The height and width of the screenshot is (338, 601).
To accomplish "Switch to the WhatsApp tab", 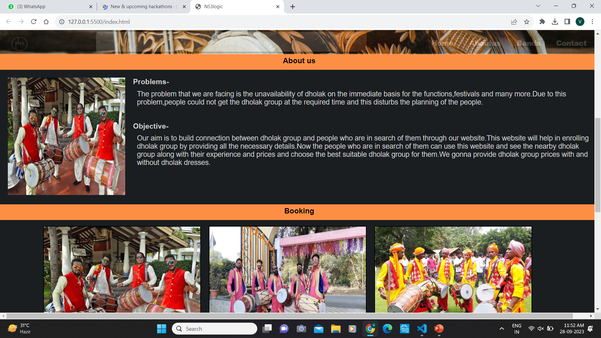I will [x=47, y=7].
